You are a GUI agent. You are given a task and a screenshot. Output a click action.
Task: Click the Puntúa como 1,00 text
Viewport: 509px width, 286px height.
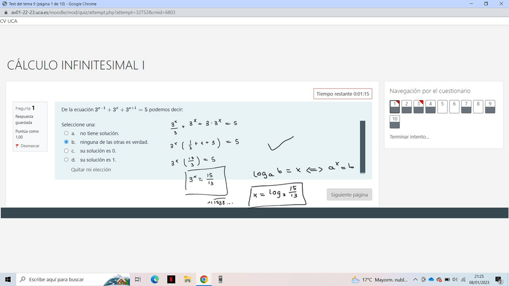click(x=27, y=134)
